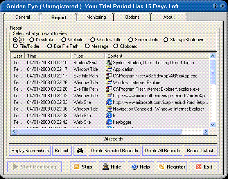
Task: Switch to the Monitoring tab
Action: (x=96, y=17)
